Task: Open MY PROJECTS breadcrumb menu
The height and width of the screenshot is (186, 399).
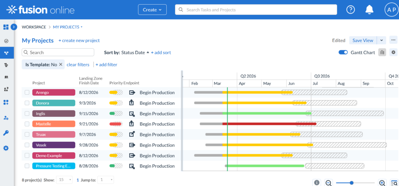Action: coord(68,27)
